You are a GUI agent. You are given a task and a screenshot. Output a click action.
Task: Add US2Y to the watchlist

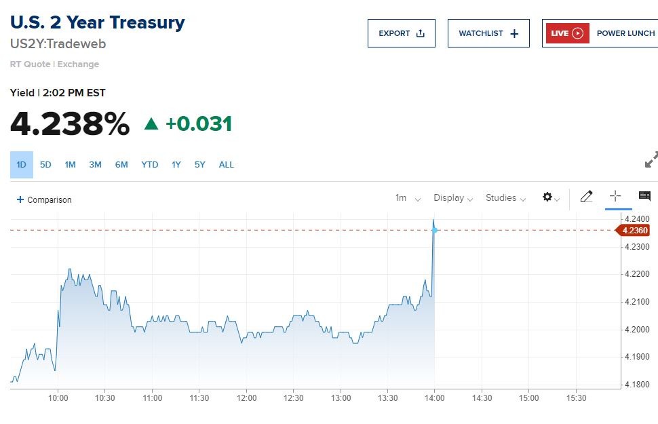click(488, 33)
